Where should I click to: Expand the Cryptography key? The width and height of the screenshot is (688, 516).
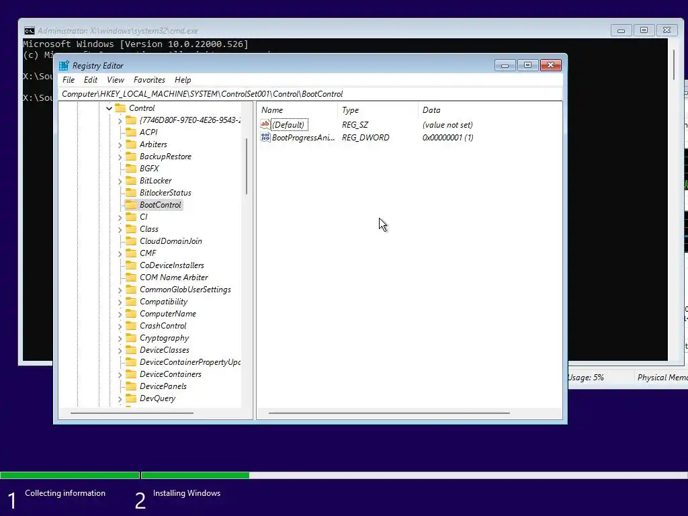(120, 338)
